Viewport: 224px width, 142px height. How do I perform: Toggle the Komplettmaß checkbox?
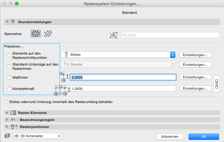9,89
